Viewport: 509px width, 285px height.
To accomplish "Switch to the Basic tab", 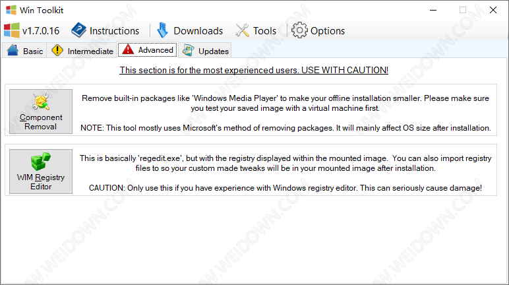I will [x=24, y=51].
